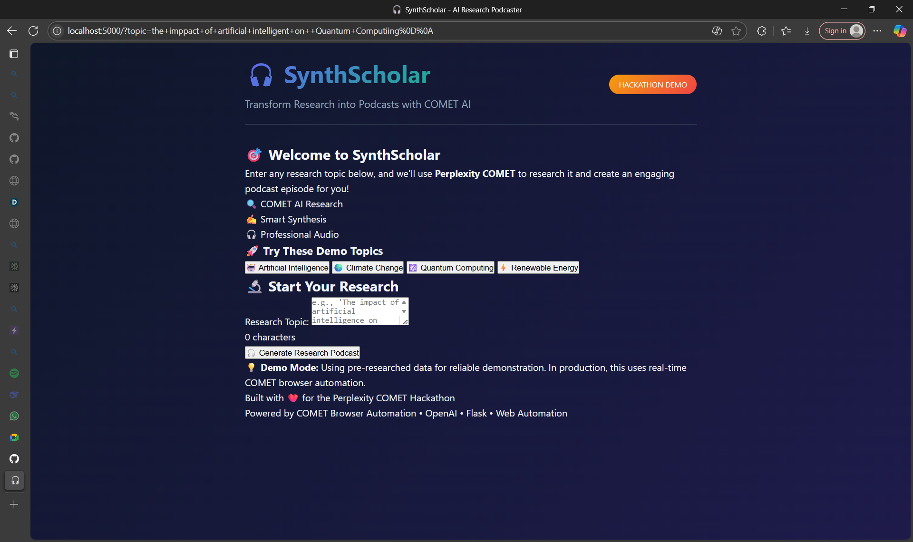Toggle the vertical tabs pane button
913x542 pixels.
[14, 54]
